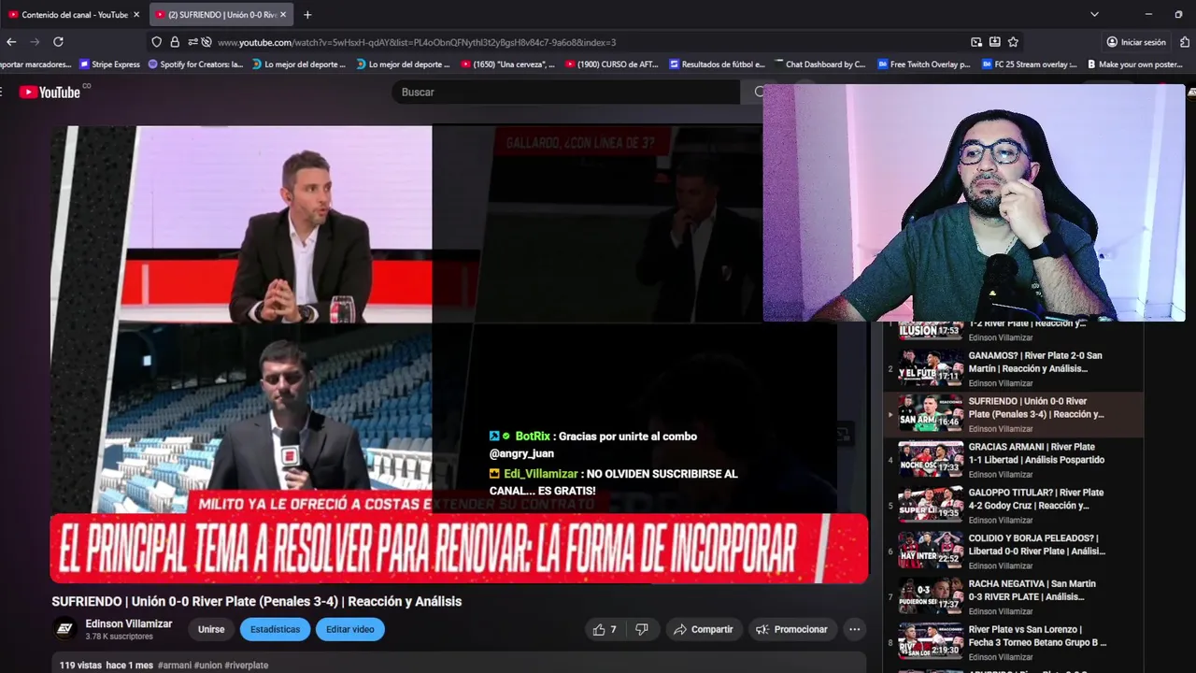Open 'Make your own poster' bookmark
This screenshot has height=673, width=1196.
pos(1134,64)
